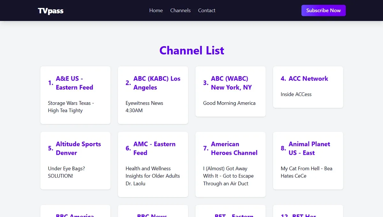This screenshot has height=217, width=383.
Task: Click 'Inside ACCess' program text
Action: tap(296, 94)
